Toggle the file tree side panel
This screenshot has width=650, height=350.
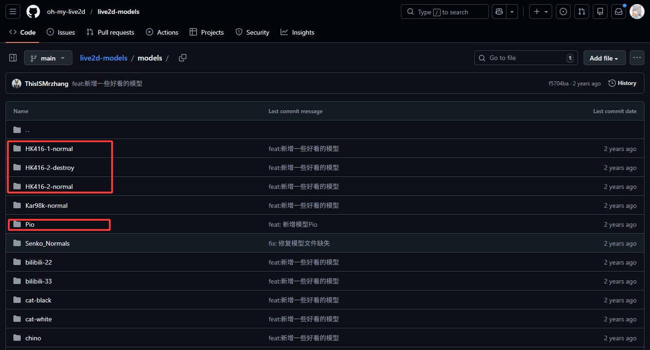point(13,58)
